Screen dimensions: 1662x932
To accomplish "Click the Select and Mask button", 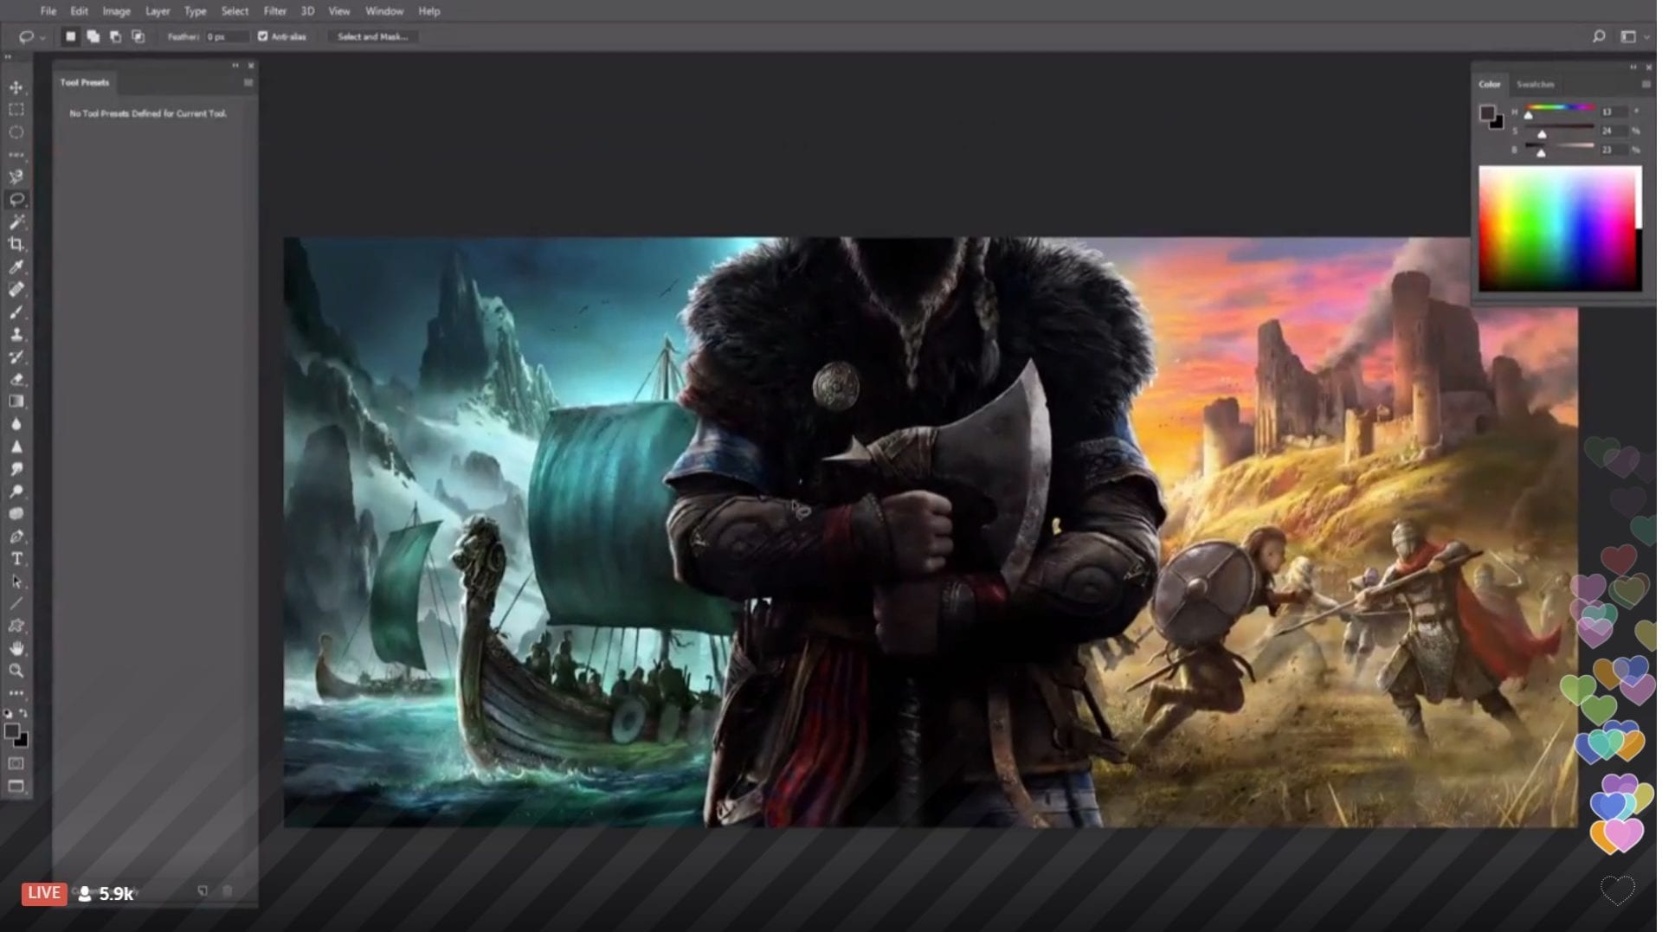I will [x=372, y=36].
